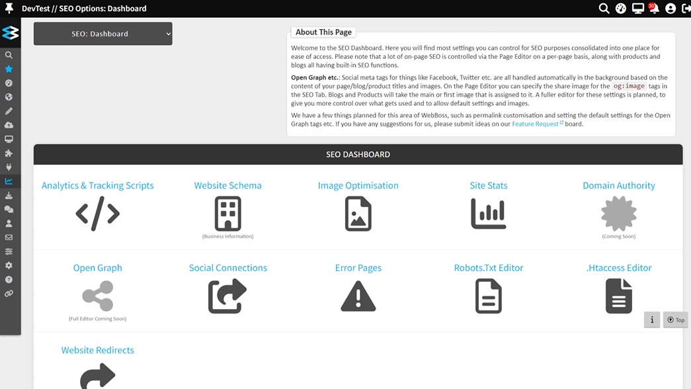Click the logout icon top right
The height and width of the screenshot is (389, 691).
tap(685, 8)
